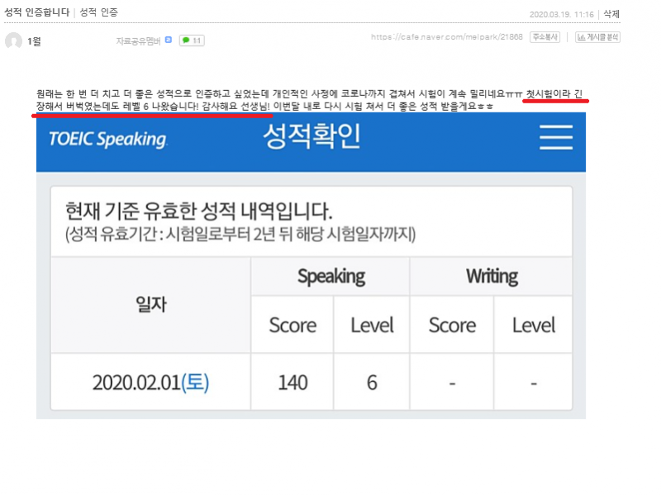Click the blue member badge icon

(x=169, y=40)
